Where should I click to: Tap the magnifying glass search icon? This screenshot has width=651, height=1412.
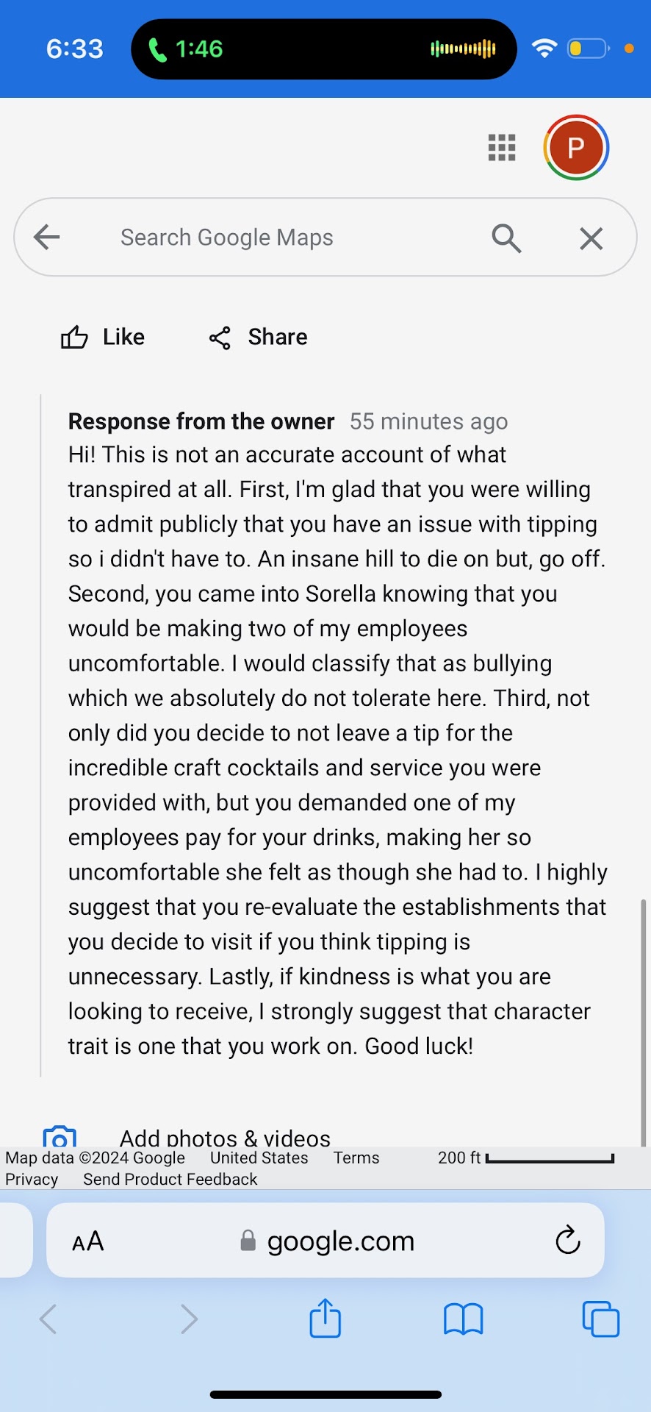coord(506,238)
